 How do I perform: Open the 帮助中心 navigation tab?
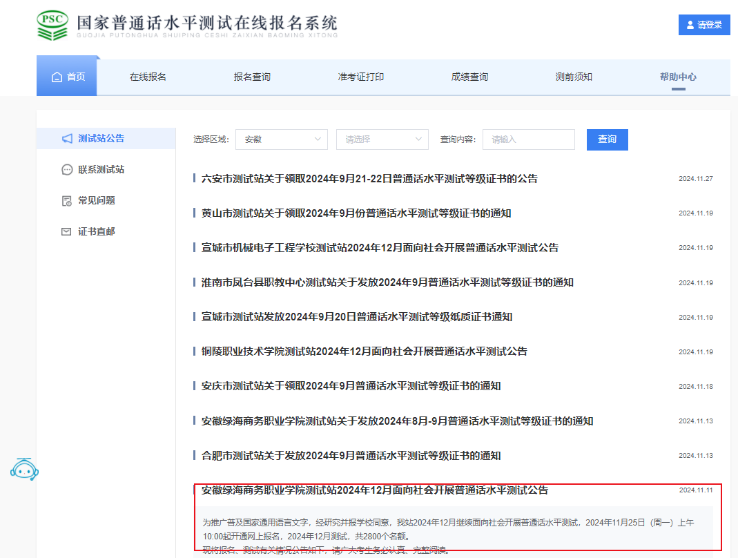click(x=678, y=77)
